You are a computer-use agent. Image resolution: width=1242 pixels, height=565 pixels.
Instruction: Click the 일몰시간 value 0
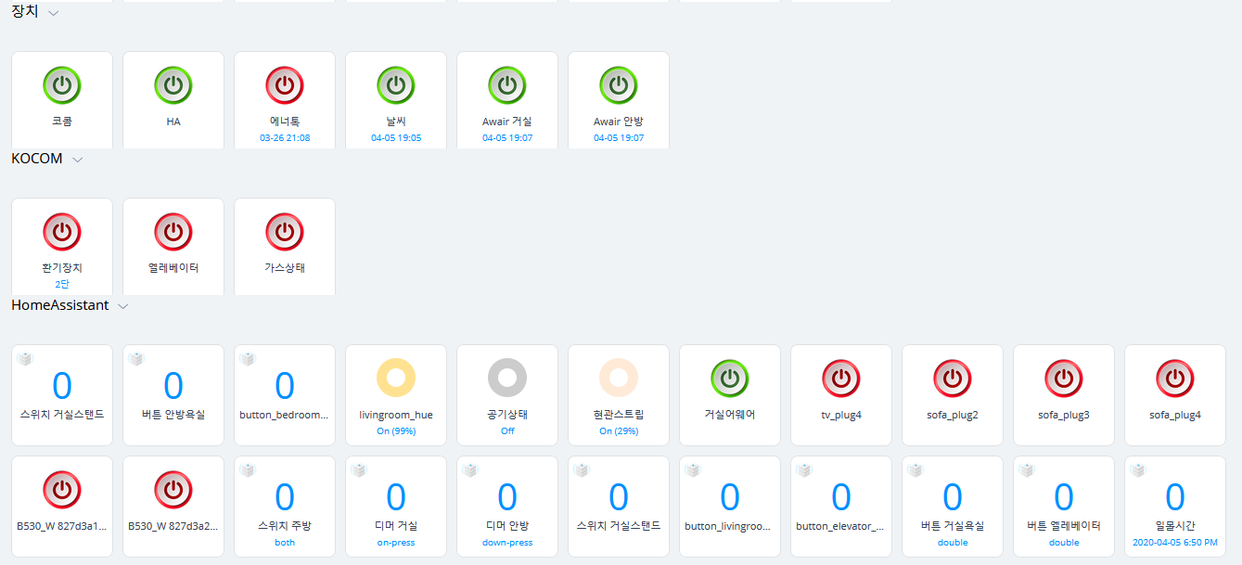click(x=1175, y=497)
